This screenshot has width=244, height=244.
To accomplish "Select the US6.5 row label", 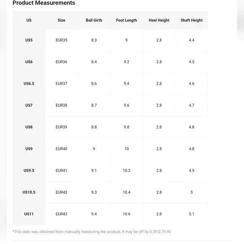I will 29,84.
